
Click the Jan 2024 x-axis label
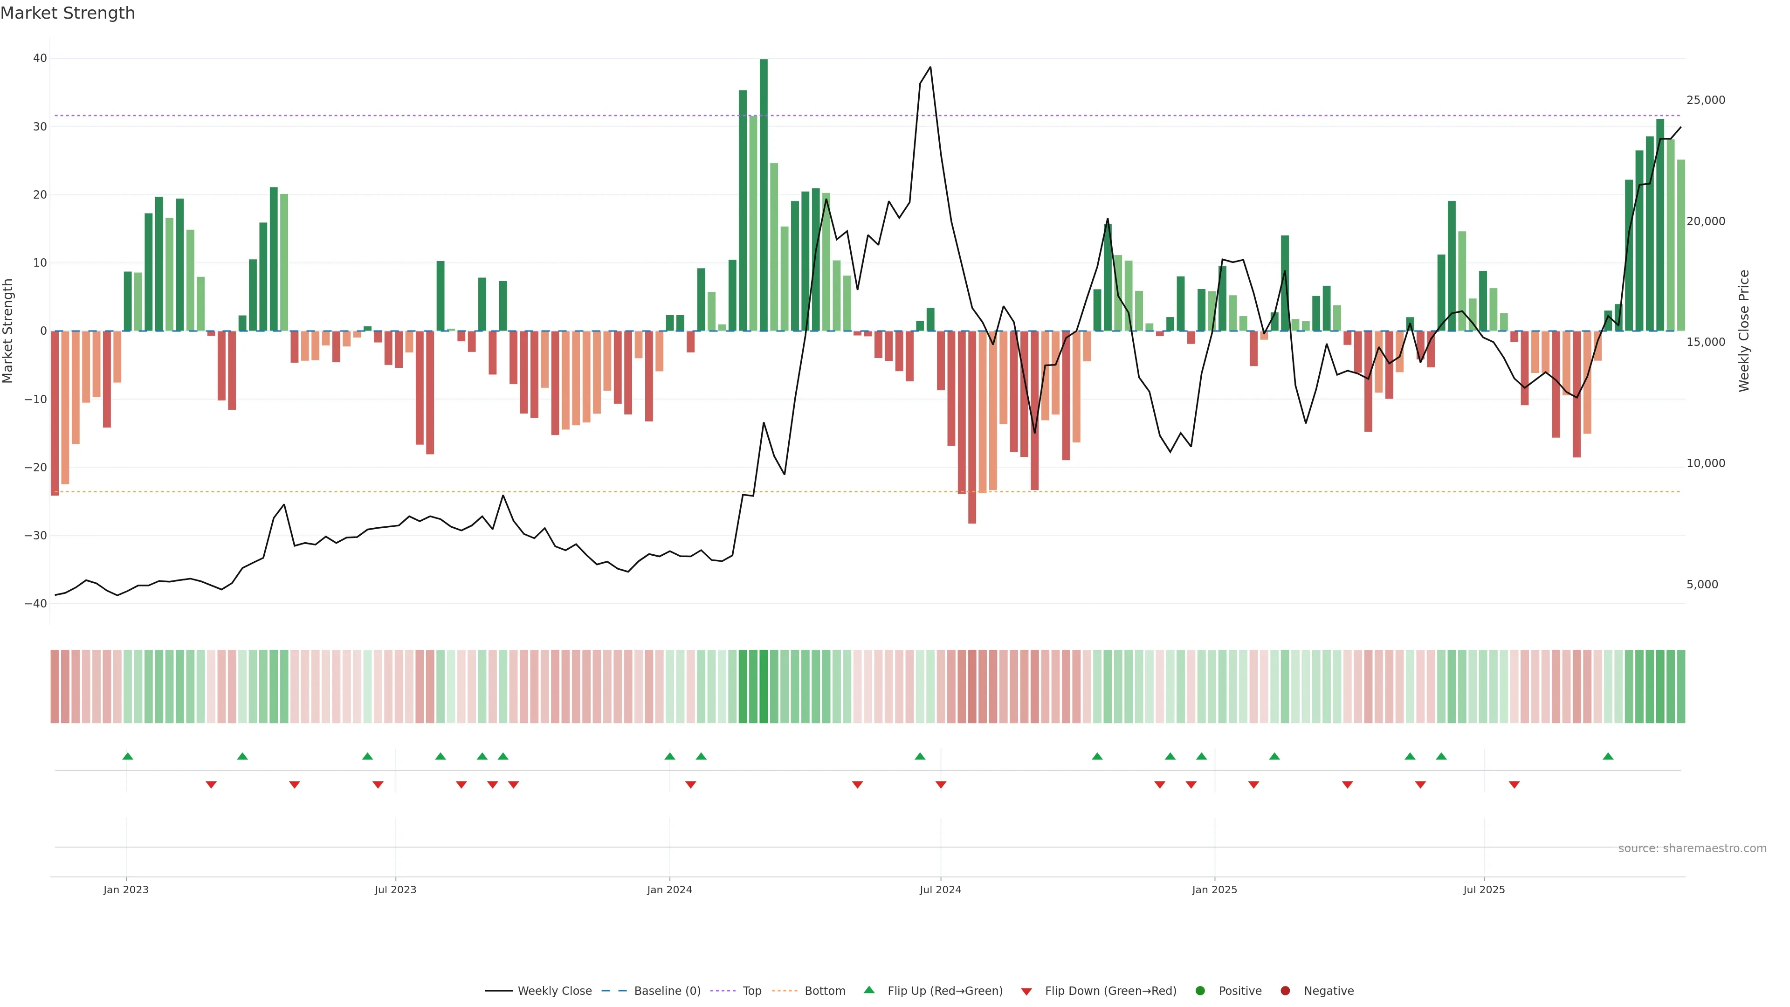tap(669, 890)
